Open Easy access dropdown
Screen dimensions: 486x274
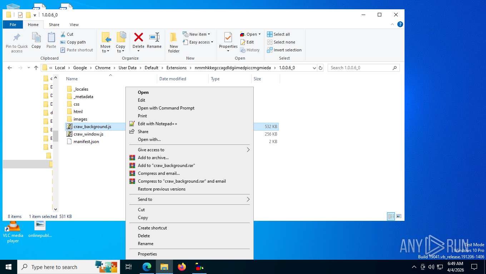coord(198,42)
